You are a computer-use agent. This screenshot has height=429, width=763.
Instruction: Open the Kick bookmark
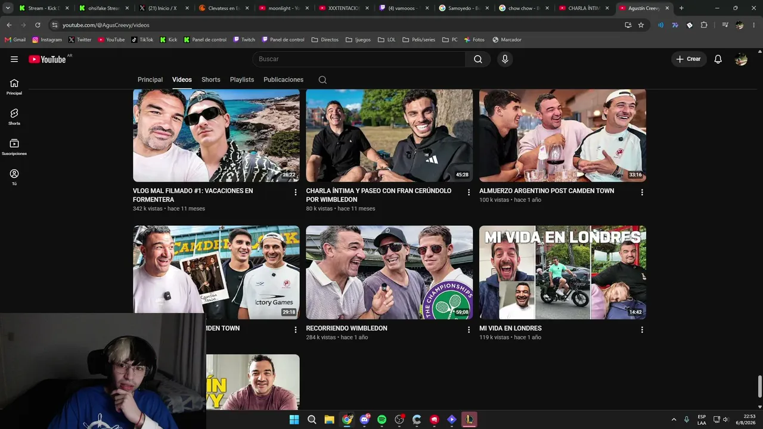pos(169,40)
